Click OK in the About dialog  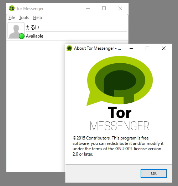[154, 173]
